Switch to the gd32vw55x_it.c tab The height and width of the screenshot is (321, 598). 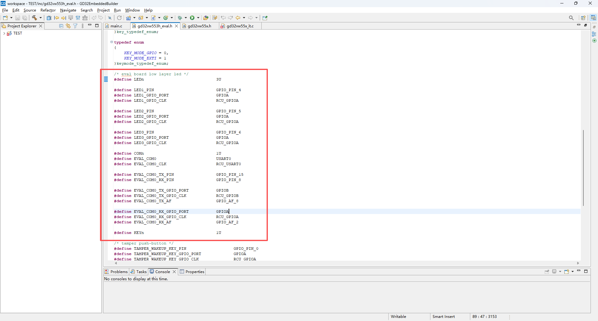(240, 26)
